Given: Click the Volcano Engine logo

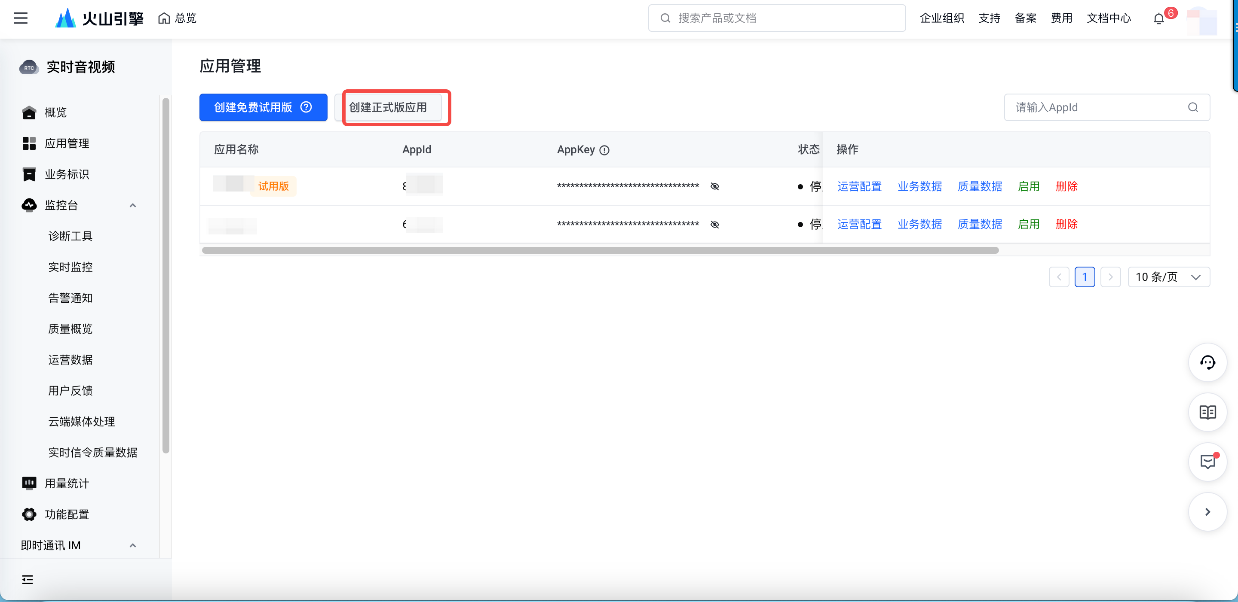Looking at the screenshot, I should (x=99, y=18).
